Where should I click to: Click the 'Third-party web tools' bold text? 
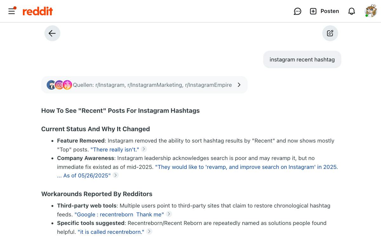point(87,206)
